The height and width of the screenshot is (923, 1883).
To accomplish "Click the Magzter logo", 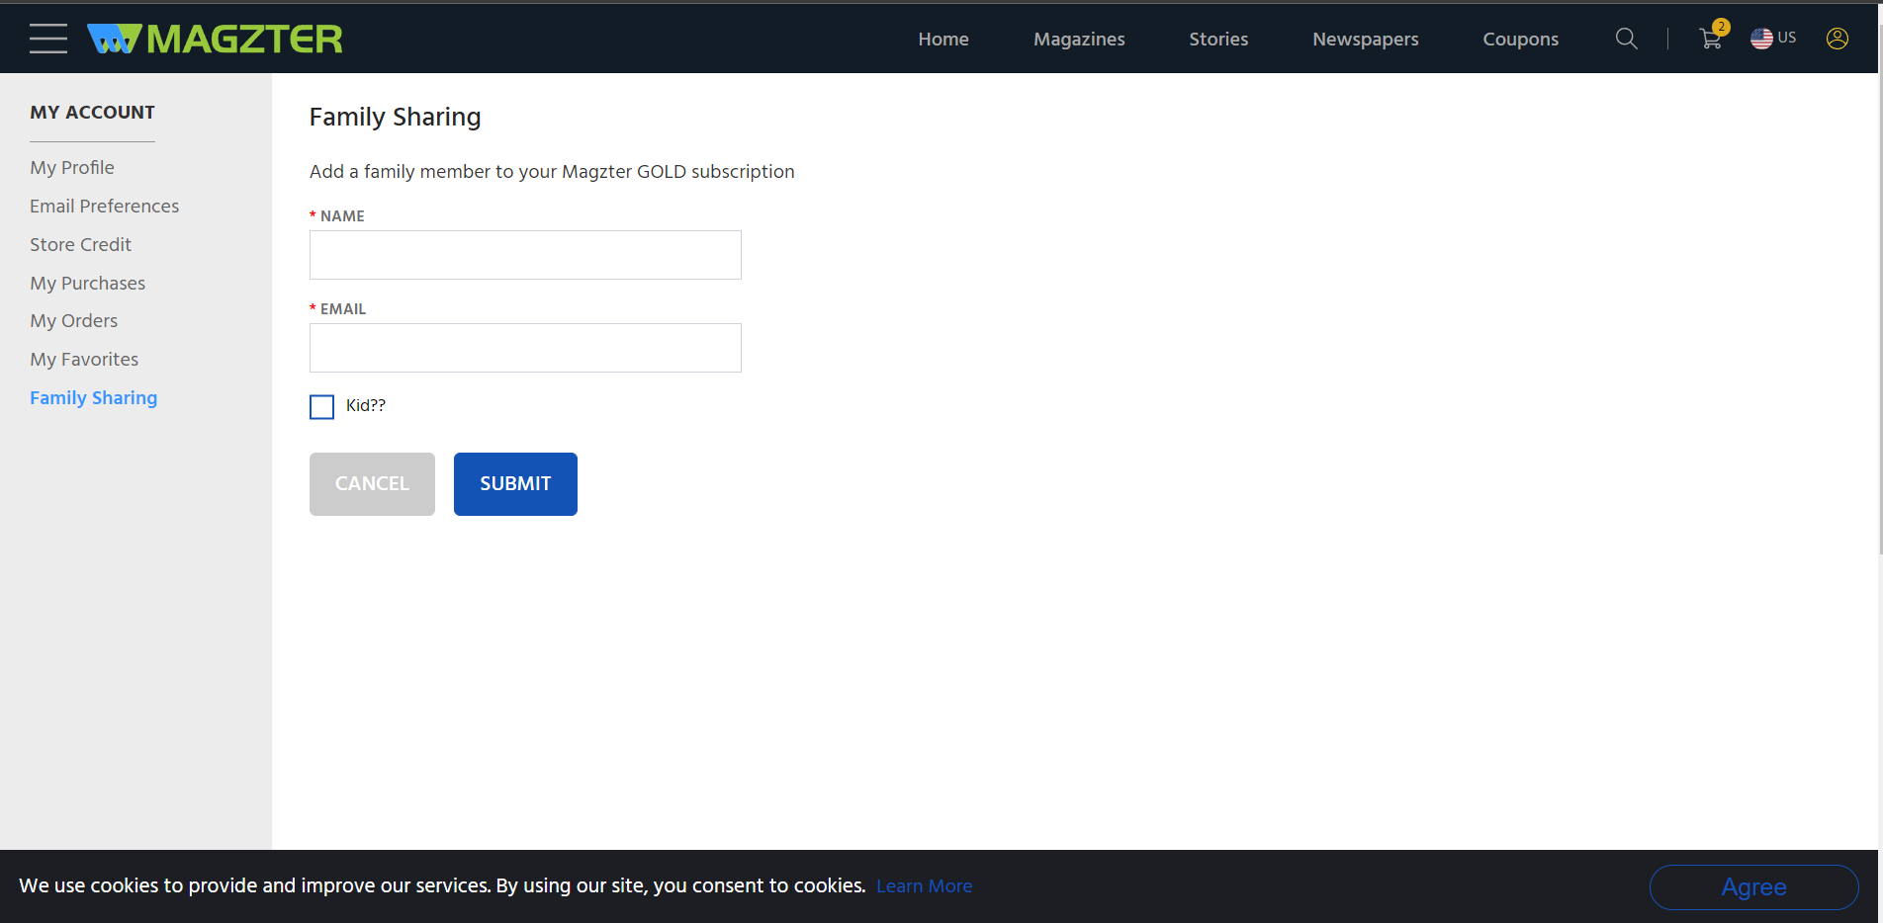I will click(x=215, y=39).
